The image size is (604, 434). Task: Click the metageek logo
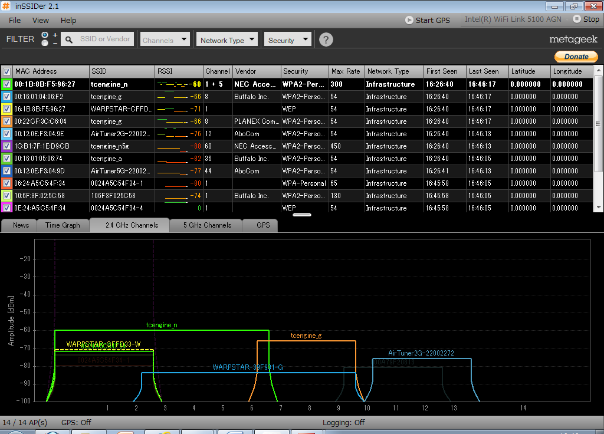tap(573, 40)
